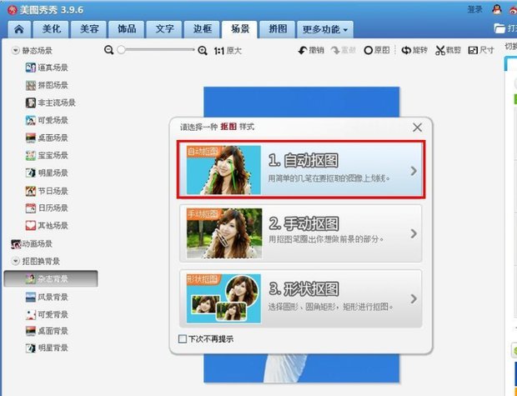The image size is (517, 396).
Task: Open the 拼图 tab
Action: point(278,29)
